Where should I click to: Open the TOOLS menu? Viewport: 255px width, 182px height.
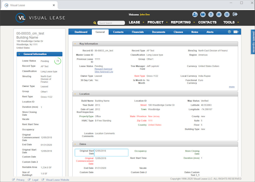(229, 22)
